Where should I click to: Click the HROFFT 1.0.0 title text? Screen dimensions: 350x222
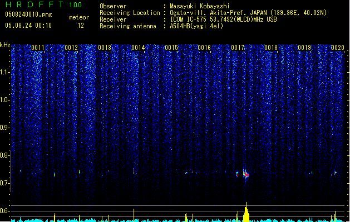[44, 4]
